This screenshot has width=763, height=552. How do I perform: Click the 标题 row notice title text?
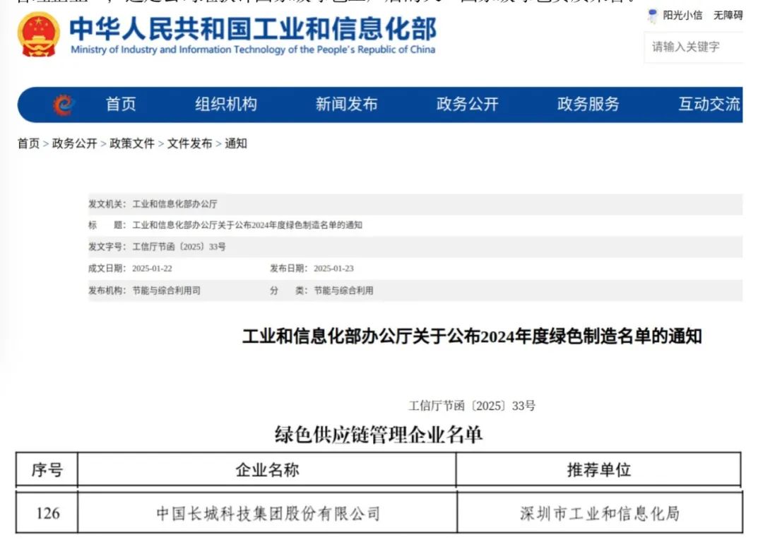tap(247, 225)
